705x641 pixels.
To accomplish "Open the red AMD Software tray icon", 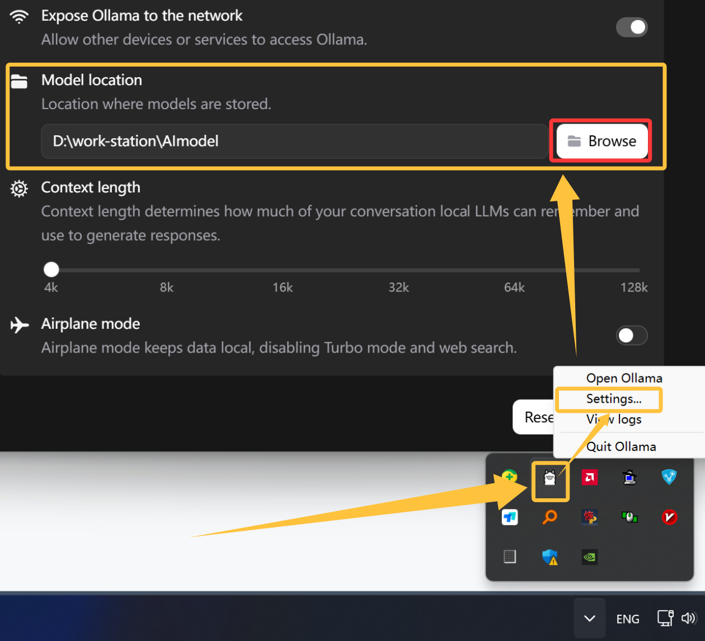I will pos(590,477).
